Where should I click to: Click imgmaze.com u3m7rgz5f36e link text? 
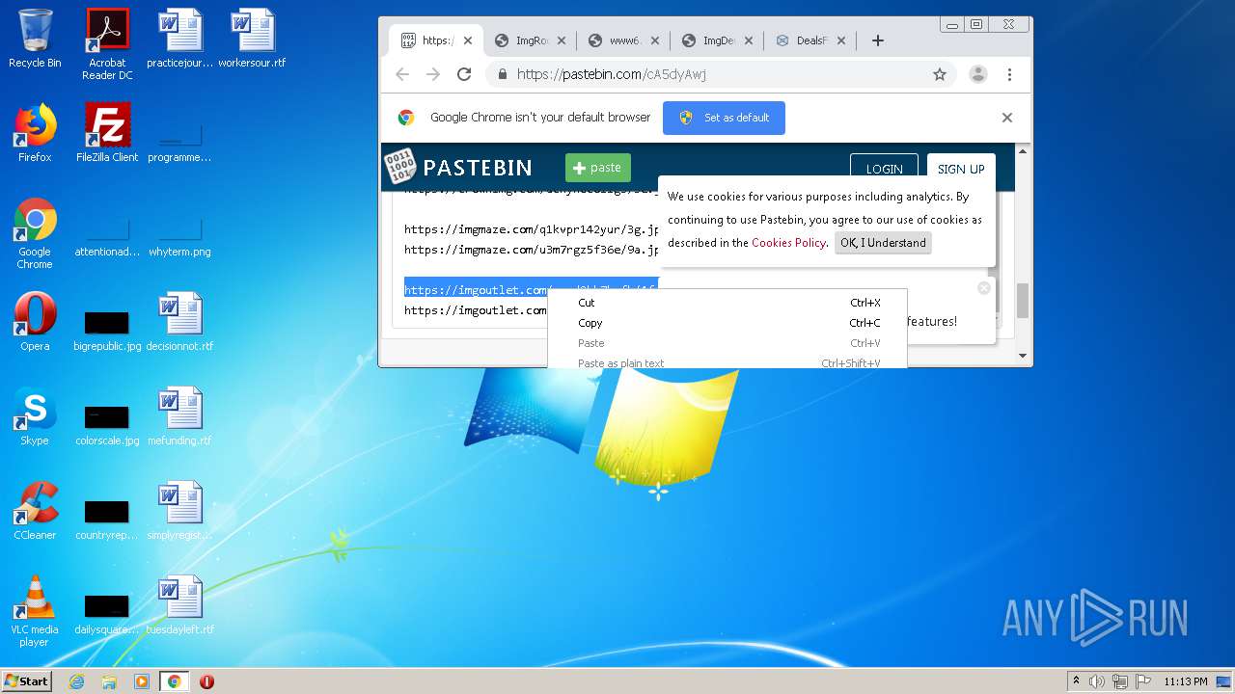[531, 250]
